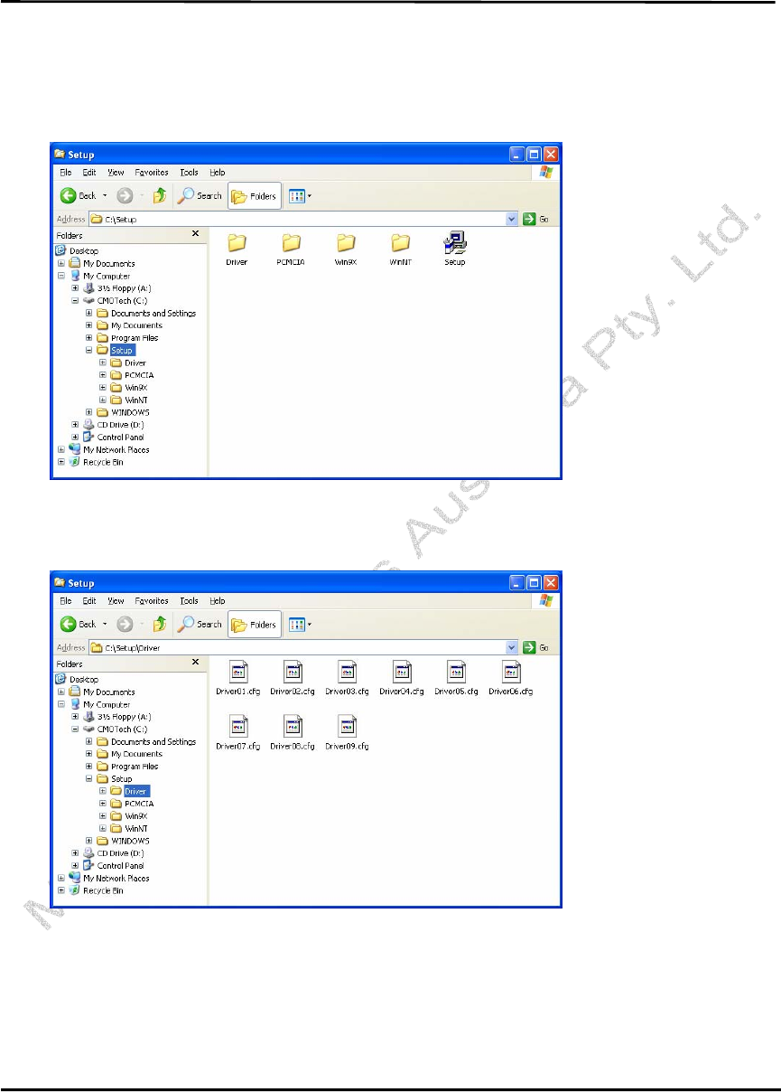Screen dimensions: 781x1092
Task: Click Forward arrow in C:\Setup window
Action: 126,195
